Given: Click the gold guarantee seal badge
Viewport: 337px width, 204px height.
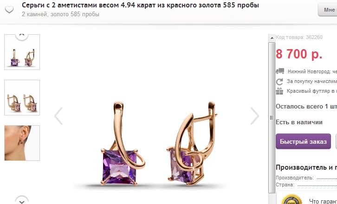Looking at the screenshot, I should coord(292,199).
